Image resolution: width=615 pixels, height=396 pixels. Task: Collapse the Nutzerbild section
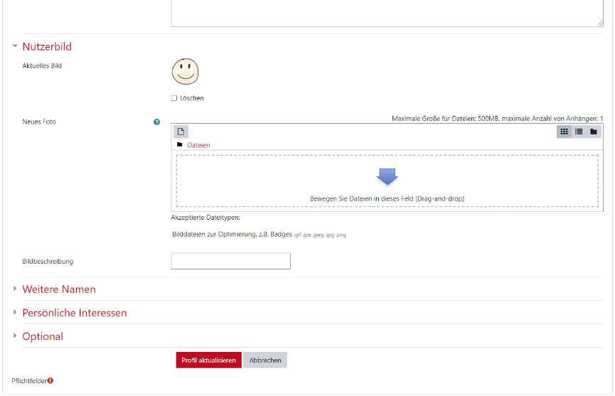[15, 46]
